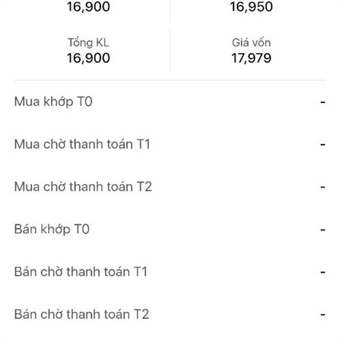Click the vertical divider between Tổng KL and Giá vốn
Screen dimensions: 340x340
(x=170, y=51)
